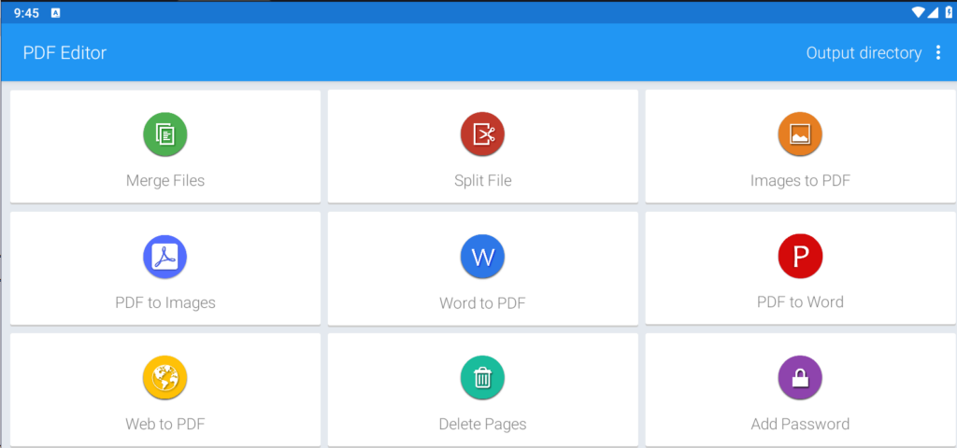
Task: Open the three-dot overflow menu
Action: tap(938, 53)
